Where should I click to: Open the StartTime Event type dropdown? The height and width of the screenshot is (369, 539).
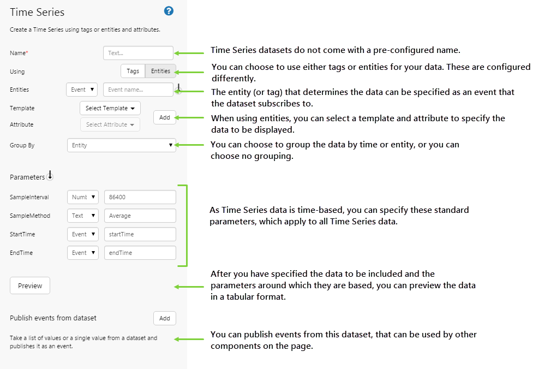tap(83, 234)
